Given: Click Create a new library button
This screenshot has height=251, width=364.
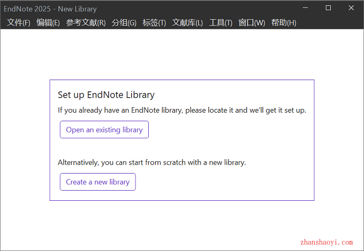Looking at the screenshot, I should pyautogui.click(x=98, y=182).
